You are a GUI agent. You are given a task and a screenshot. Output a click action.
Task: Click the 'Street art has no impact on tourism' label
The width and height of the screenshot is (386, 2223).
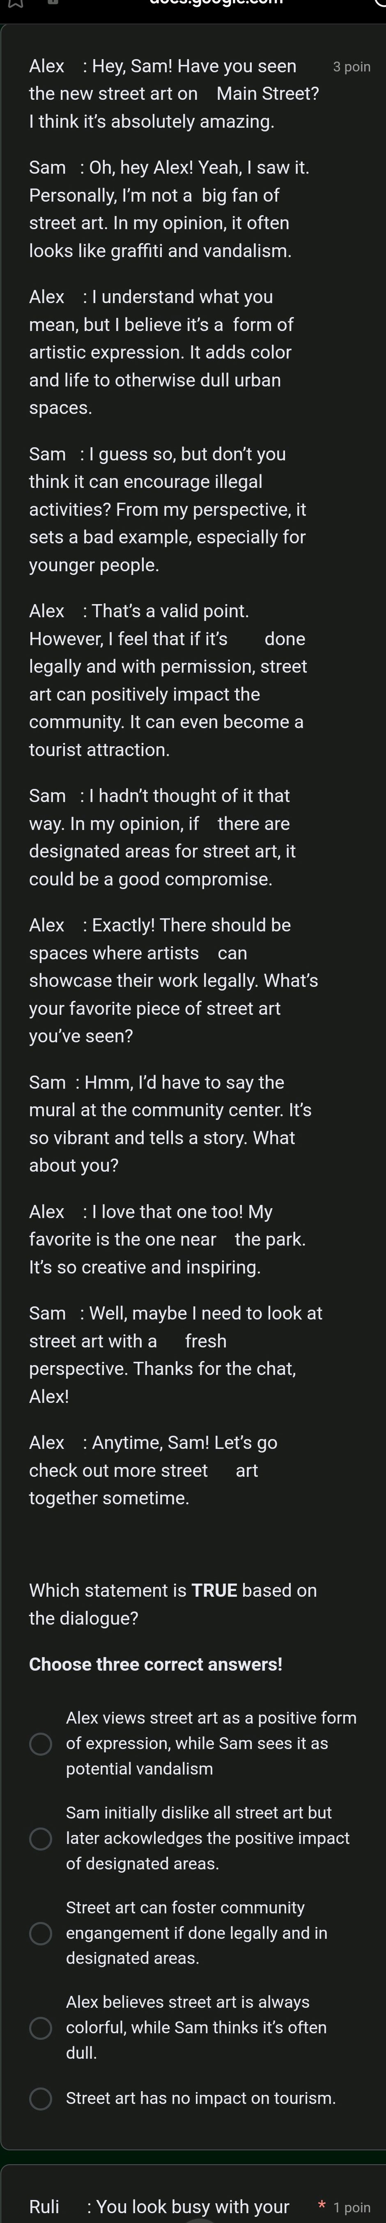pyautogui.click(x=200, y=2098)
